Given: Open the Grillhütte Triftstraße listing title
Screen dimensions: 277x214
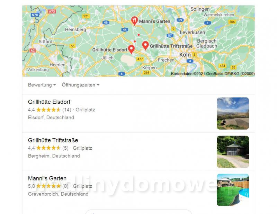Looking at the screenshot, I should 53,140.
